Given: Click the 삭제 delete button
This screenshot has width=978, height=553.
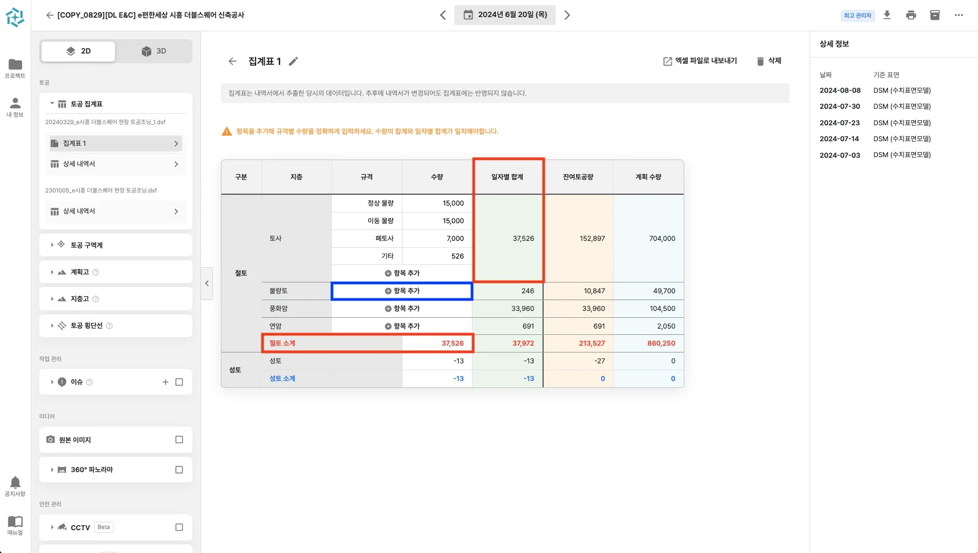Looking at the screenshot, I should pos(769,61).
